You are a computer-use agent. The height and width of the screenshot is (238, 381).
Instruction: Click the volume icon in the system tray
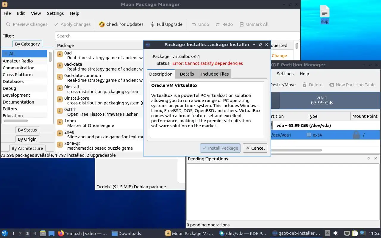click(x=336, y=233)
